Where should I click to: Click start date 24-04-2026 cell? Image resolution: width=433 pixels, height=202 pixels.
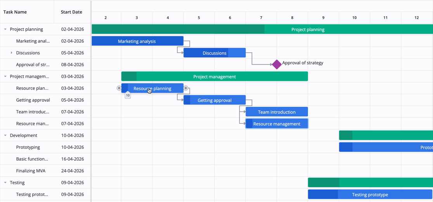(72, 171)
